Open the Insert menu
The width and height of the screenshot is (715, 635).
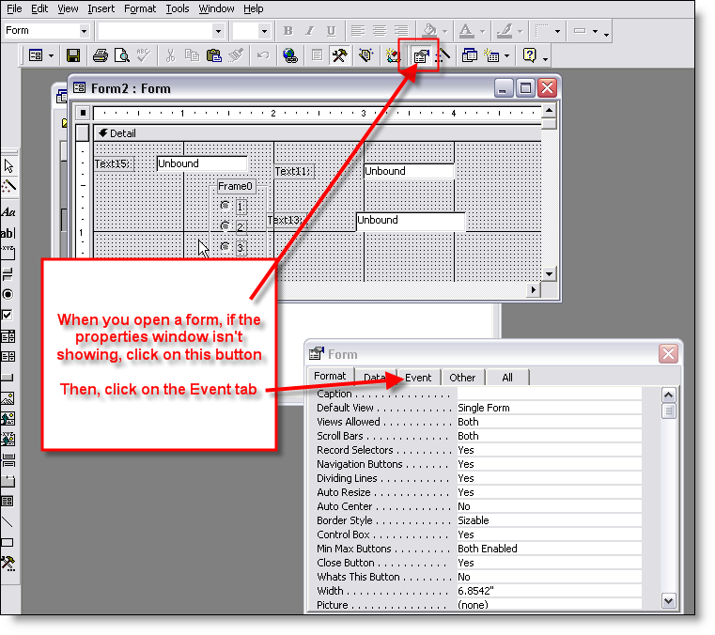101,8
